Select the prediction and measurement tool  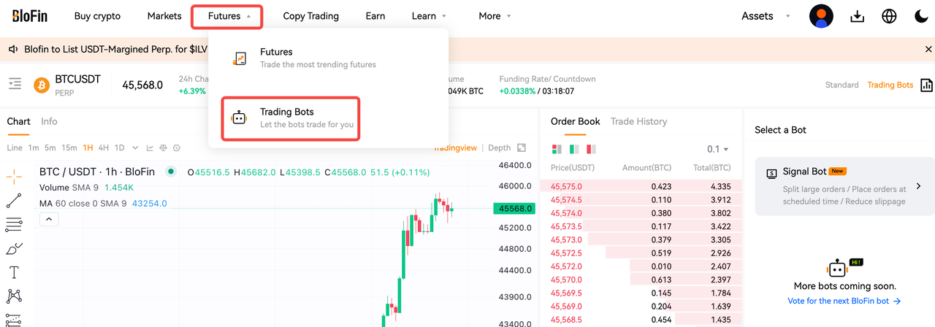click(x=14, y=320)
